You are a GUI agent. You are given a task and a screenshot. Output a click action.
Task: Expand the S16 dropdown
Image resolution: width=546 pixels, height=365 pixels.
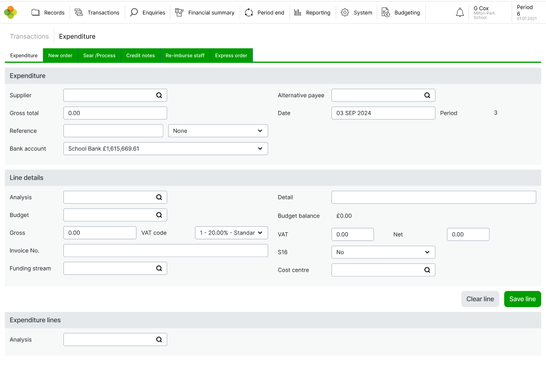383,252
